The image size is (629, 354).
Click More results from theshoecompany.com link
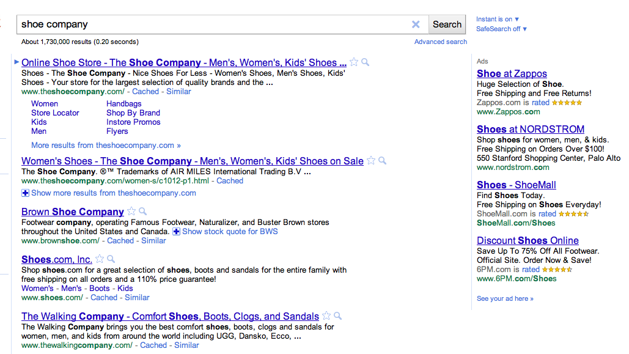pyautogui.click(x=106, y=146)
